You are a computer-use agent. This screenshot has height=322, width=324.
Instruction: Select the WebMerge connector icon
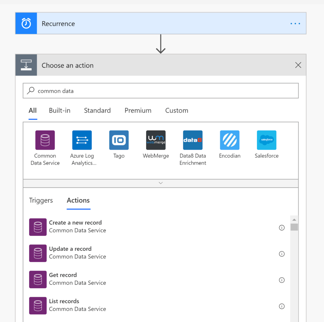[x=156, y=140]
